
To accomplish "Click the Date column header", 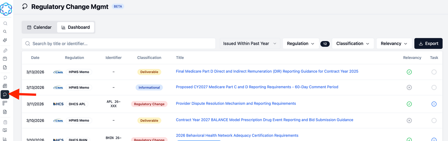I will (35, 58).
